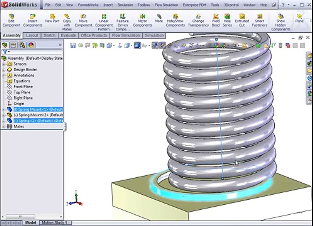The height and width of the screenshot is (226, 313).
Task: Click the Plane reference geometry tool
Action: pos(299,18)
